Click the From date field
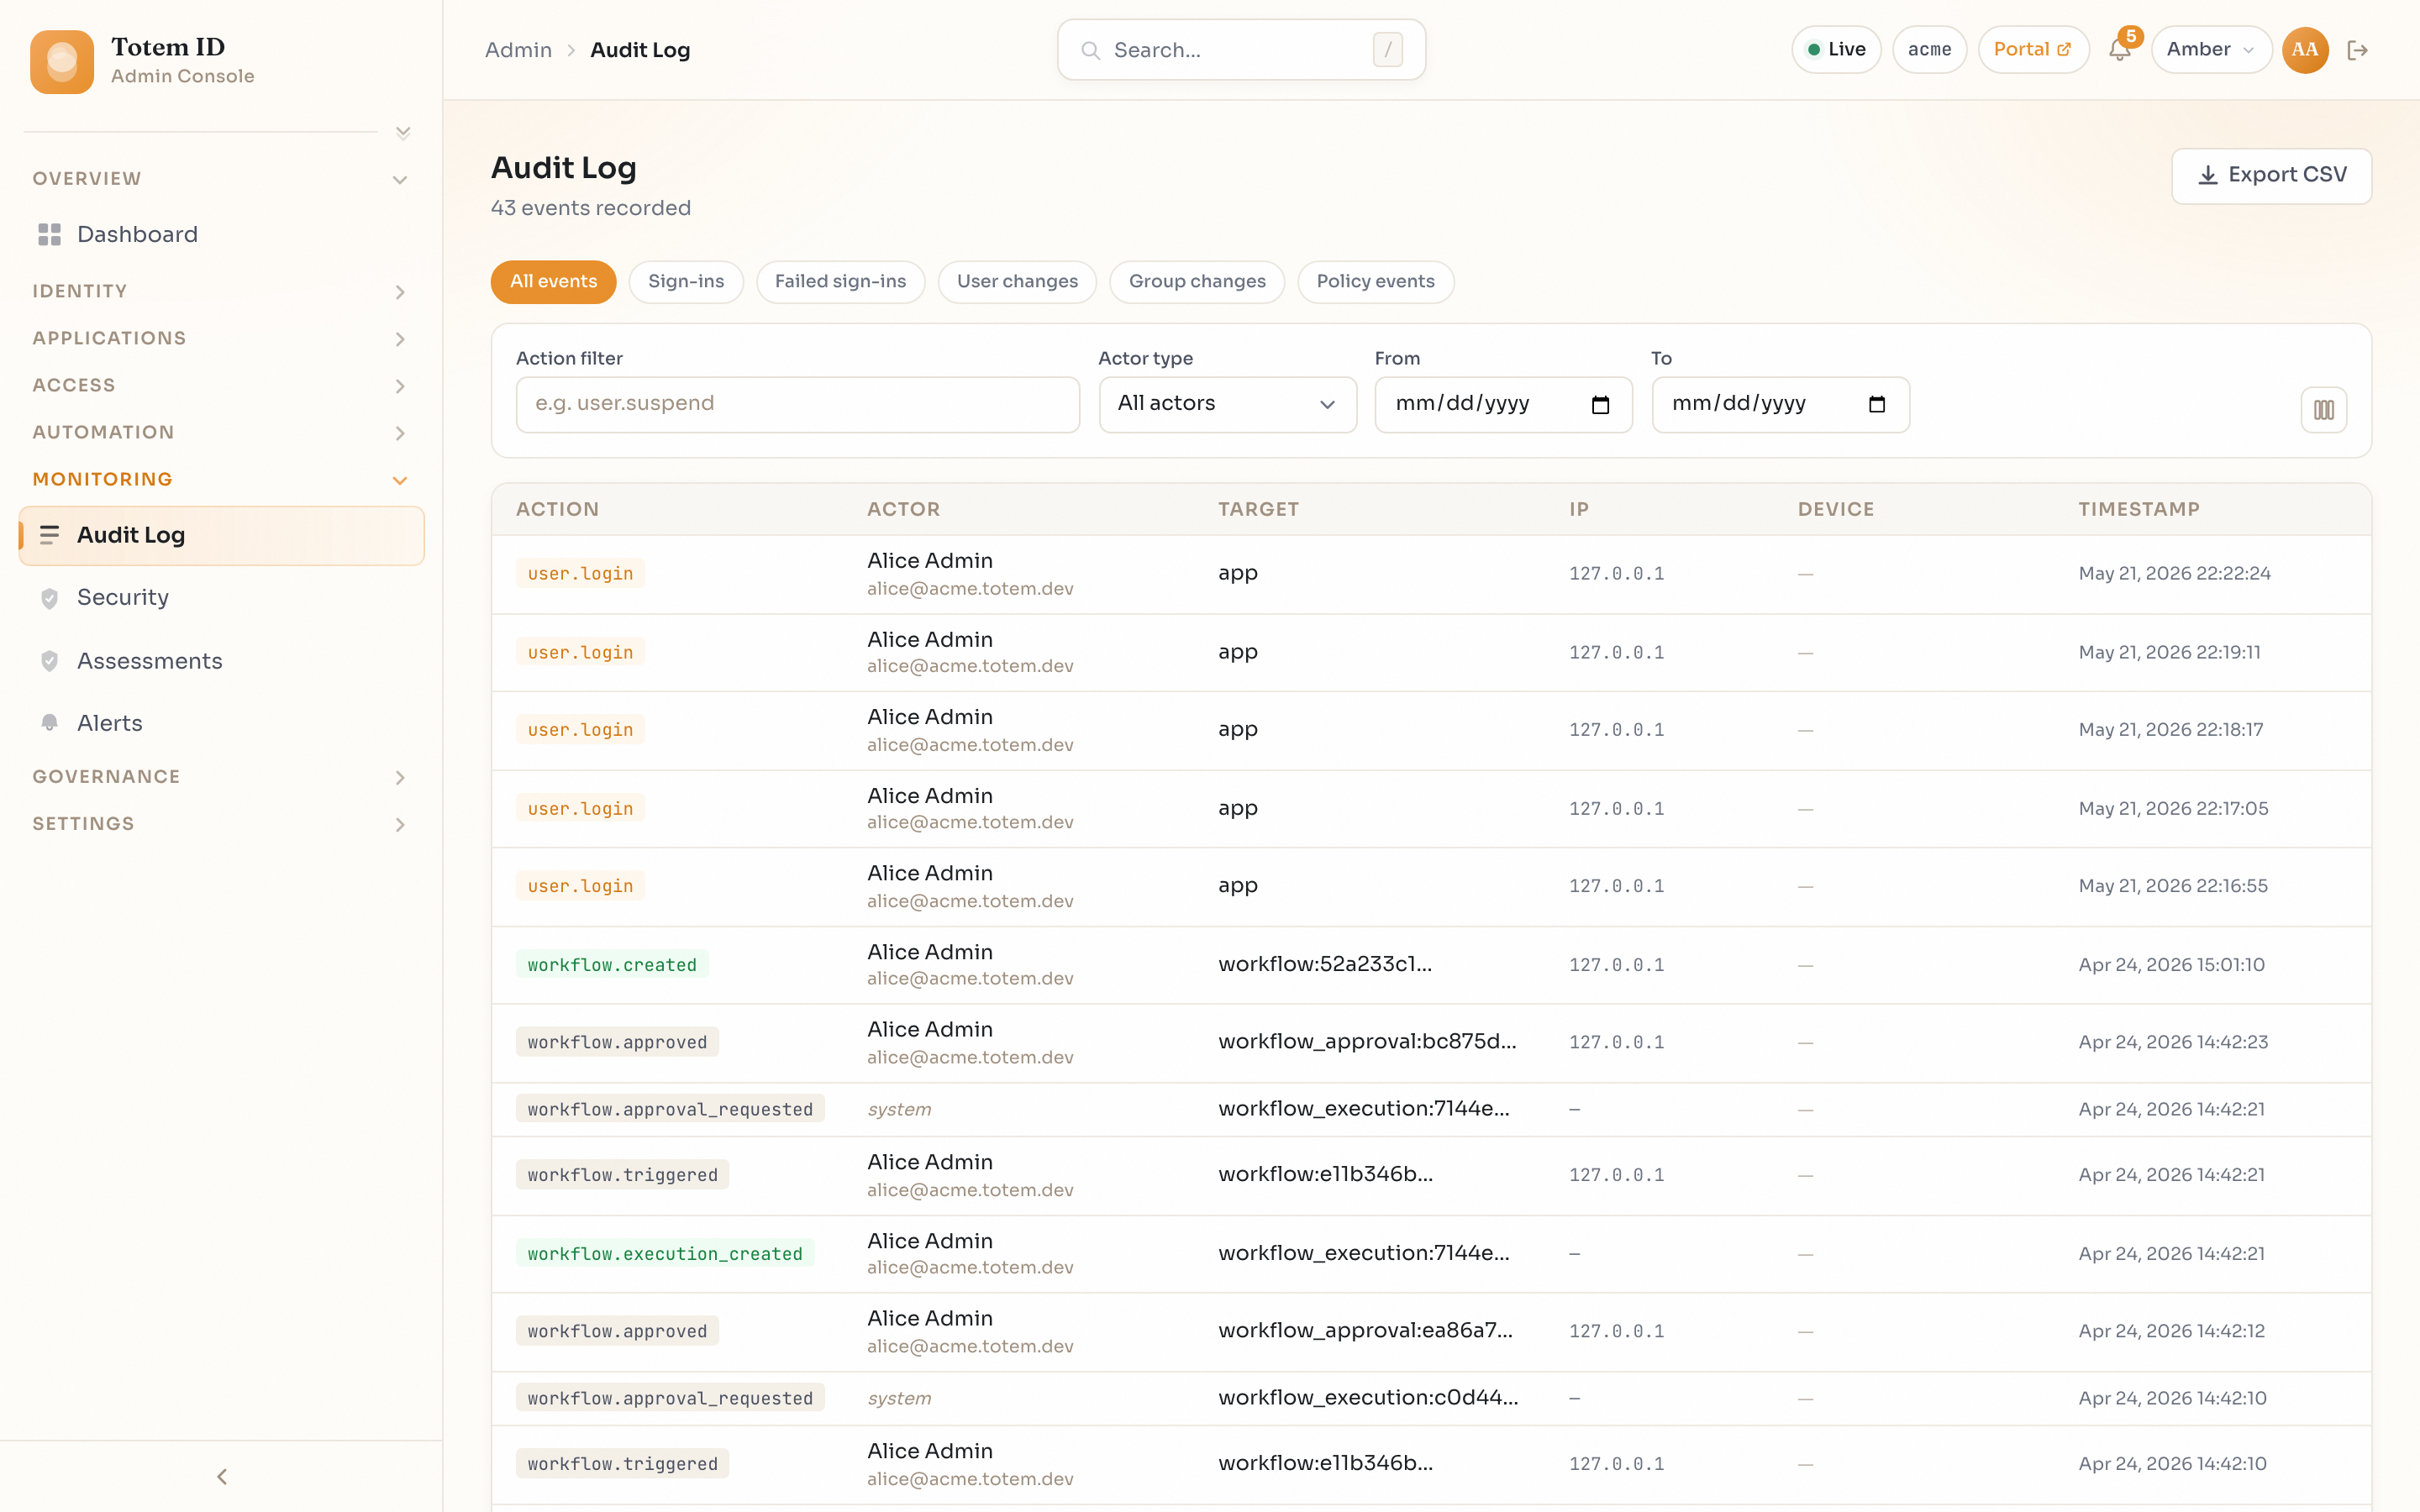 click(1503, 404)
